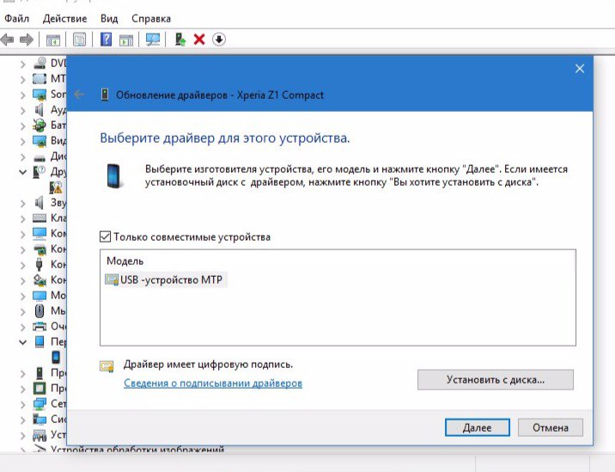This screenshot has width=615, height=472.
Task: Expand the Ауд audio tree node
Action: (23, 110)
